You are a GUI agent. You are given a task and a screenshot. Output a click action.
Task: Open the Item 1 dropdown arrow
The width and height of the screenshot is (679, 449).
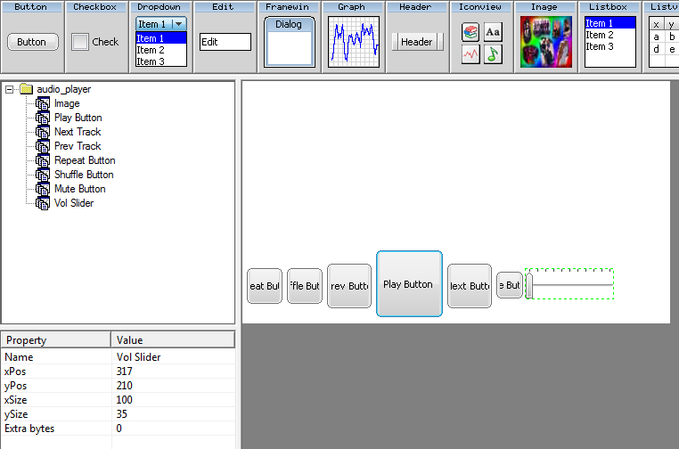pyautogui.click(x=179, y=24)
